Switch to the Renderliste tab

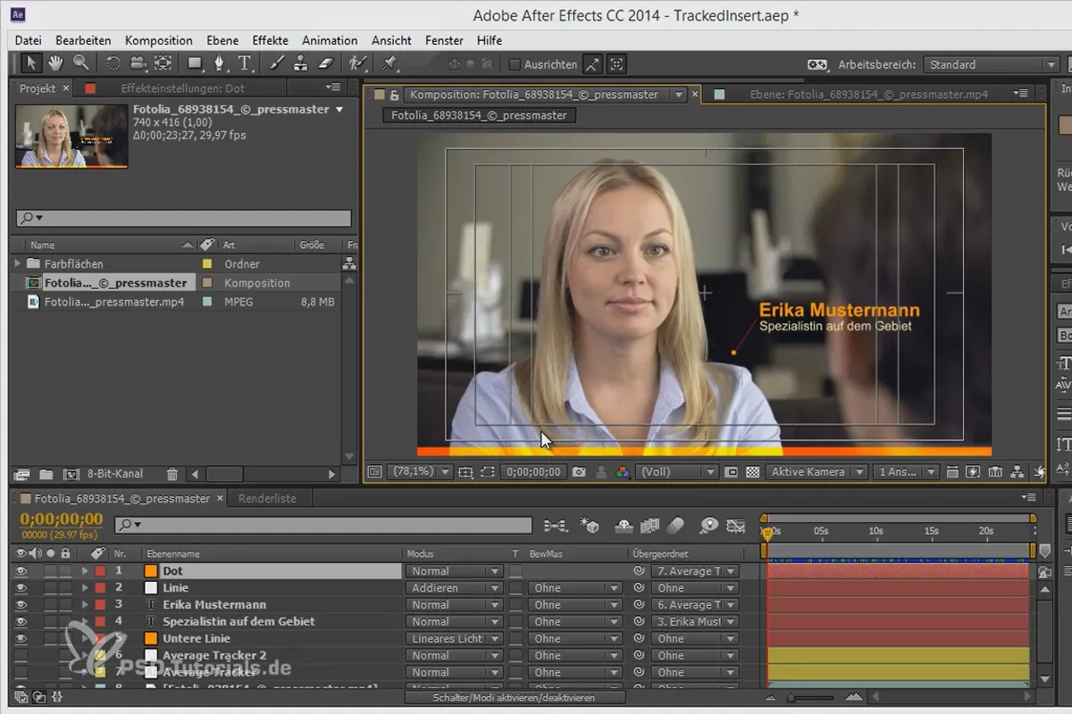coord(267,499)
